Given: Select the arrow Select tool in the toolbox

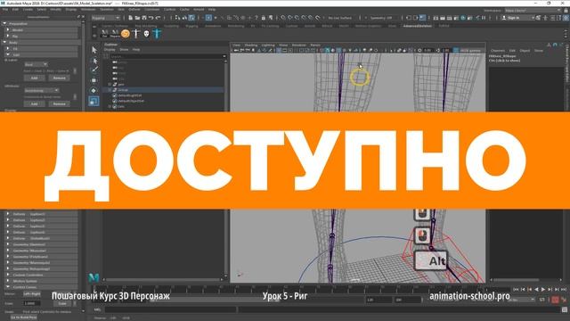Looking at the screenshot, I should tap(94, 50).
